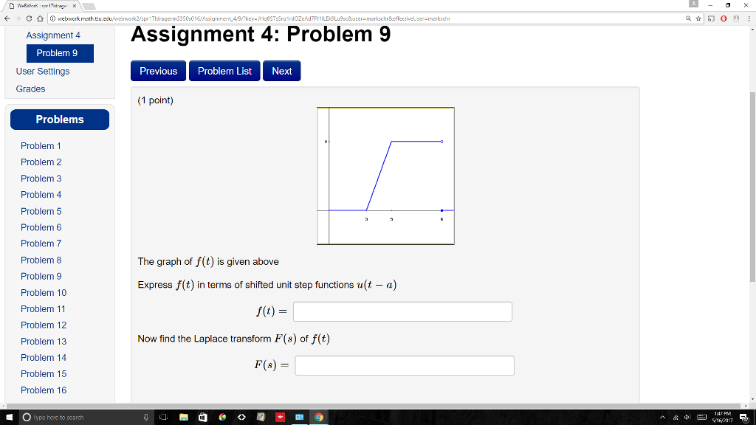Open the Problem List
Screen dimensions: 756x425
coord(224,71)
